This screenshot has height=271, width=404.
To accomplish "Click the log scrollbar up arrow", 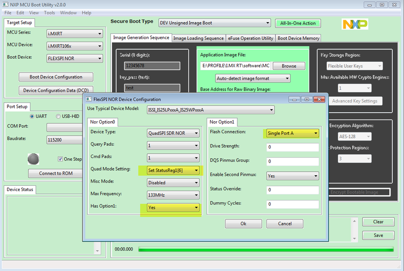I will [x=354, y=221].
